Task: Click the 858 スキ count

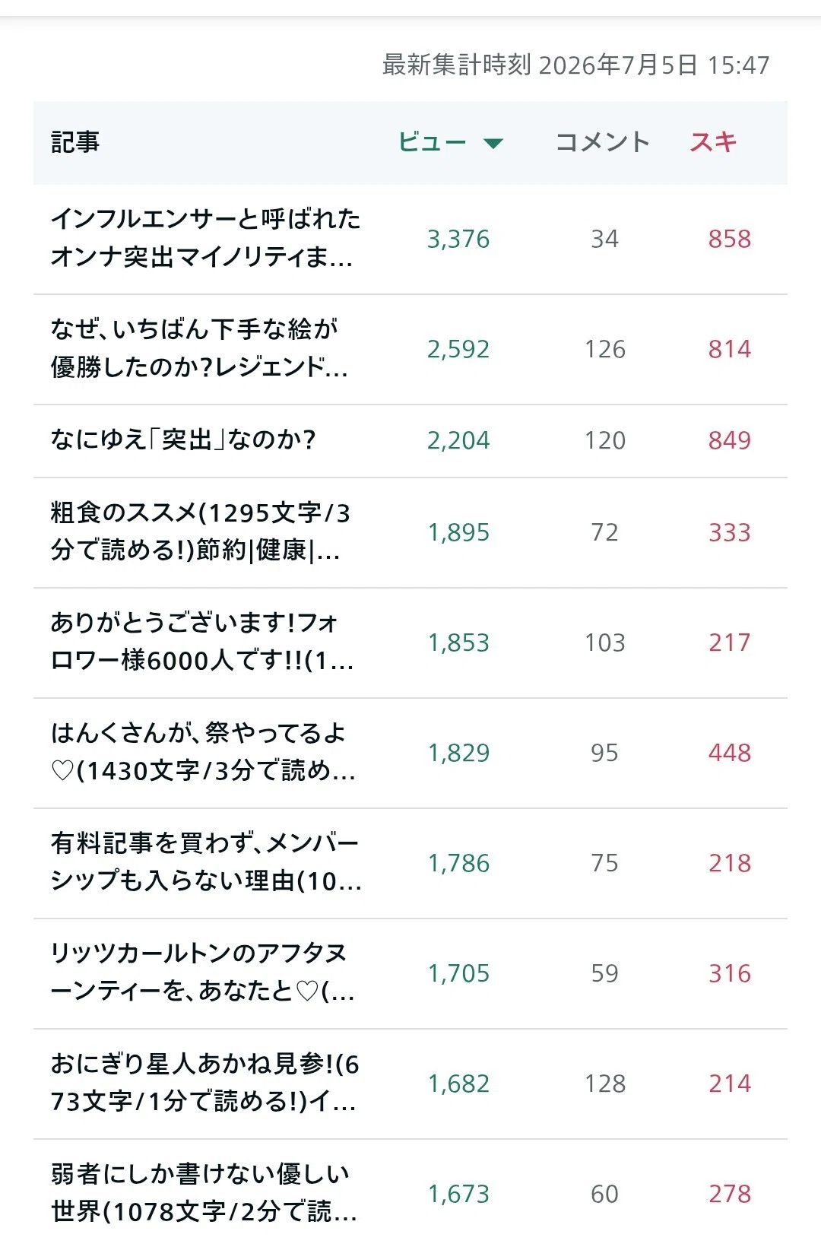Action: click(x=730, y=240)
